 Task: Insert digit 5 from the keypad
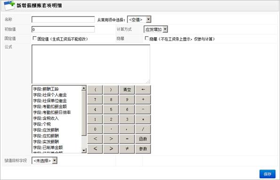(x=111, y=109)
